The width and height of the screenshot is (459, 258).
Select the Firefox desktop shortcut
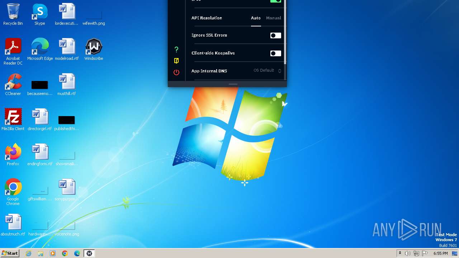13,155
